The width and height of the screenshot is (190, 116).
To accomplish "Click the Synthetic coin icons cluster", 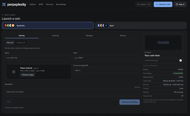I will (9, 25).
